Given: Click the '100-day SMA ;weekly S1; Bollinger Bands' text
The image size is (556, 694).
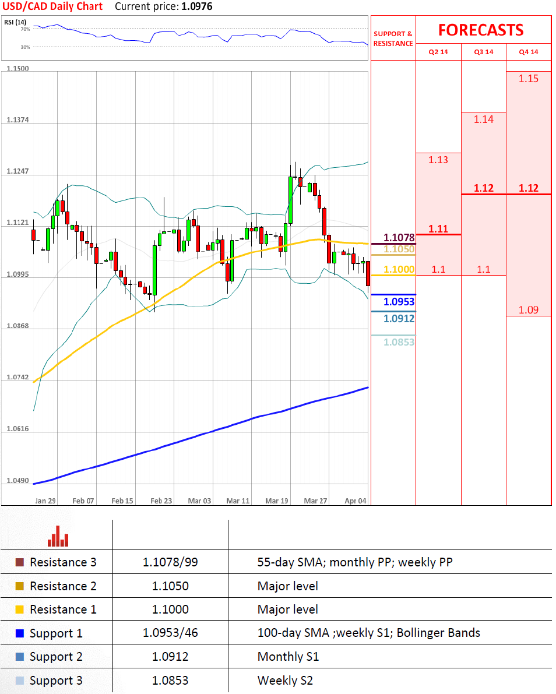Looking at the screenshot, I should point(369,633).
